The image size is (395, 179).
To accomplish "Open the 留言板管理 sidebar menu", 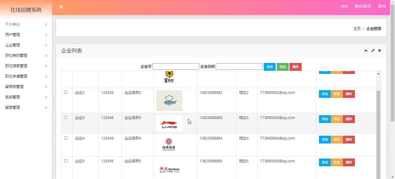I will click(26, 87).
